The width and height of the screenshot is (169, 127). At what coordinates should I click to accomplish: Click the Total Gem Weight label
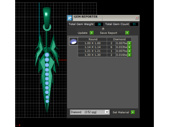pos(81,24)
